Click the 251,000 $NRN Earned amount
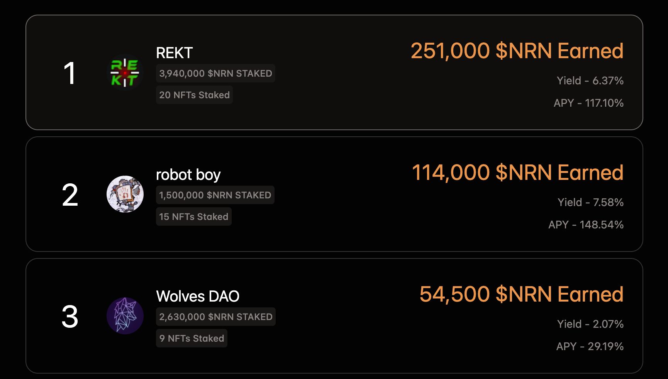This screenshot has width=668, height=379. (517, 51)
